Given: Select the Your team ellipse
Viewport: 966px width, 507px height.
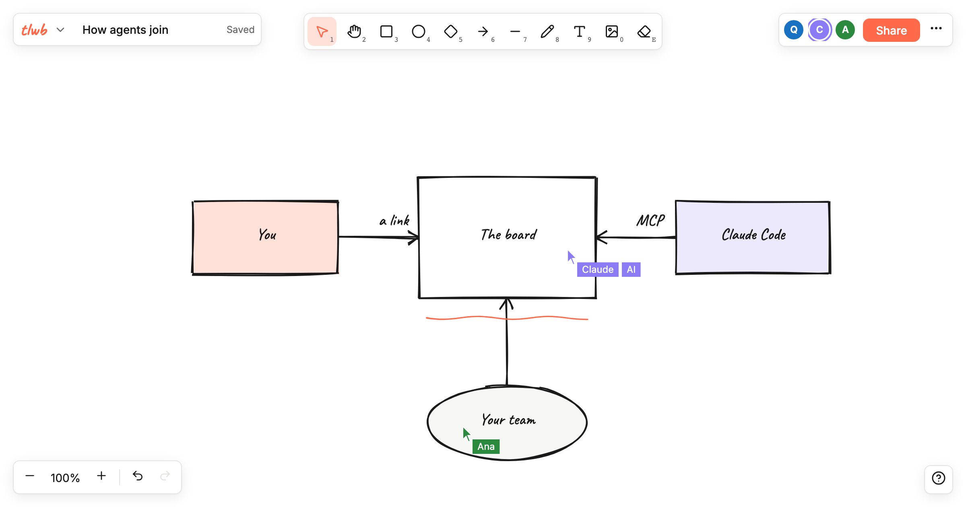Looking at the screenshot, I should [x=507, y=422].
